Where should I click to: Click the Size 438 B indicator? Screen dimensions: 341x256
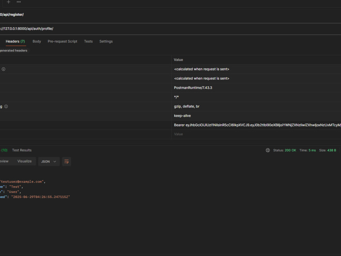point(327,150)
